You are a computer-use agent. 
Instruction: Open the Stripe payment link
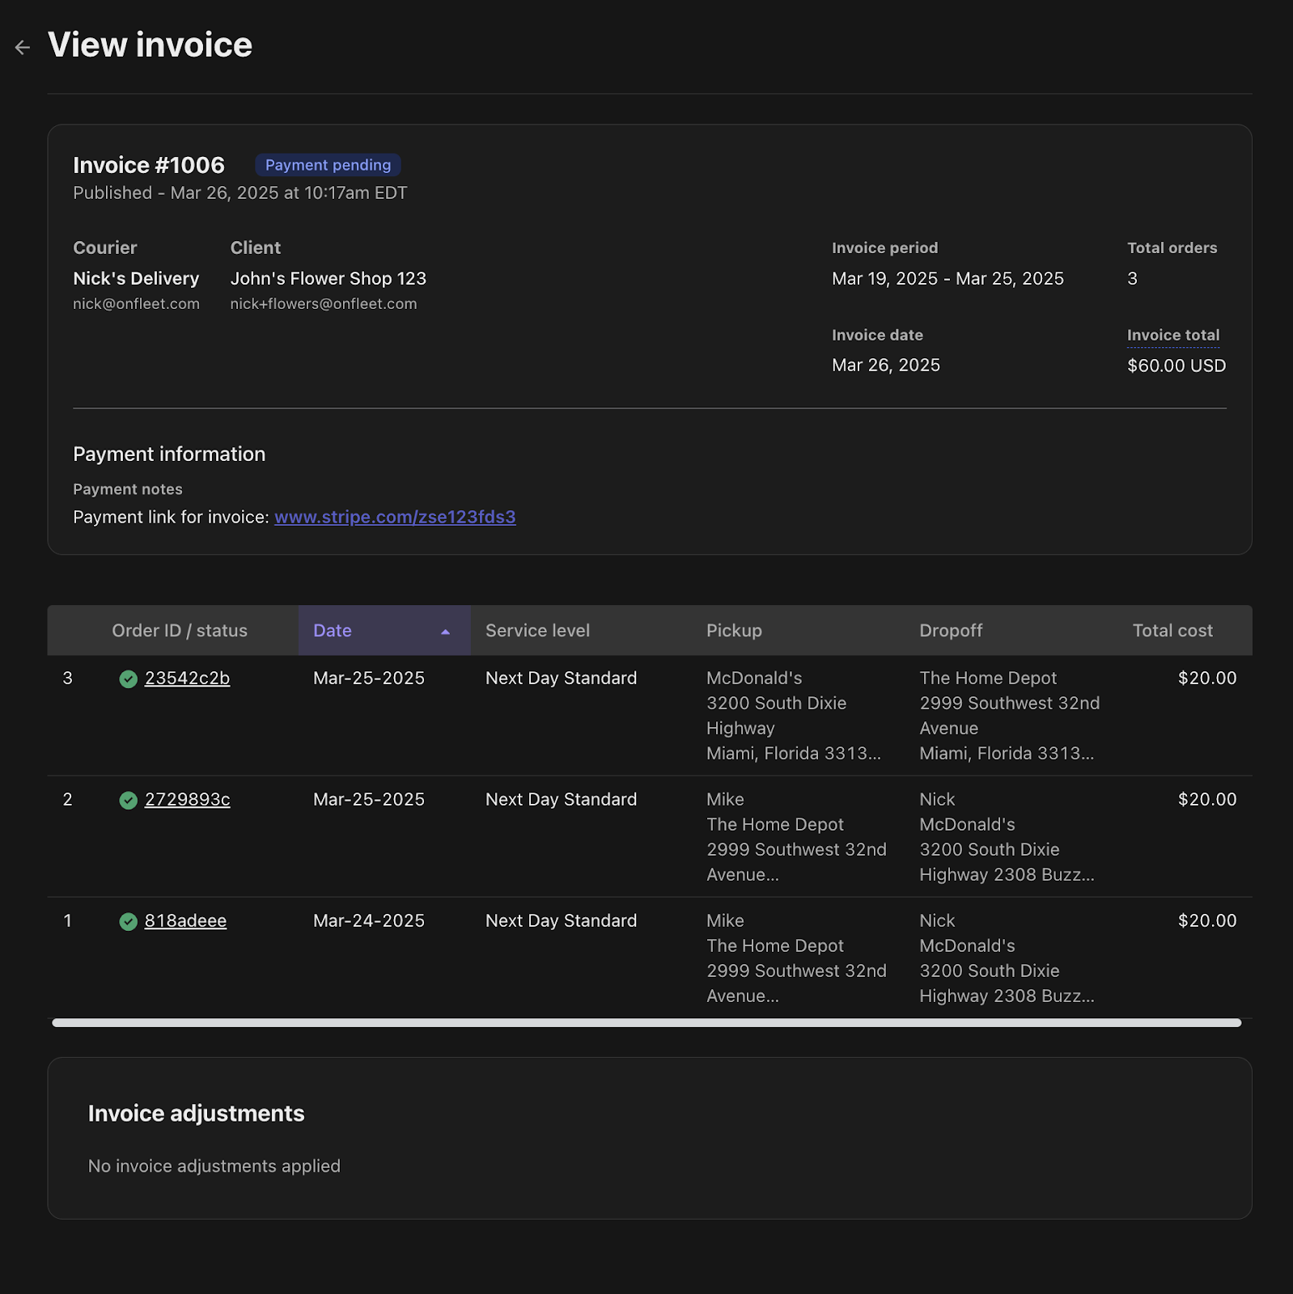click(x=395, y=517)
